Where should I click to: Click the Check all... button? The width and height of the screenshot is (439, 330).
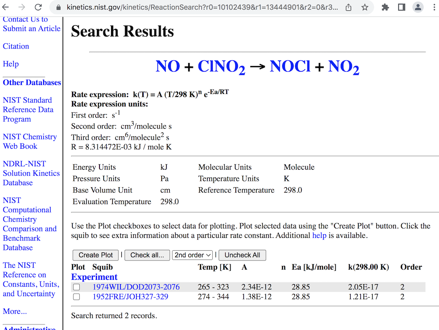coord(147,255)
